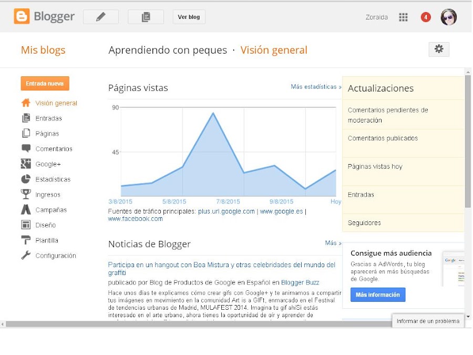Click the Configuración wrench icon
Screen dimensions: 473x355
tap(26, 256)
